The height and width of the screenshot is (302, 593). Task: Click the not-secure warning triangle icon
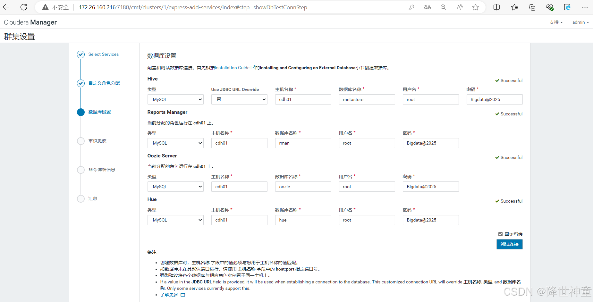coord(45,7)
